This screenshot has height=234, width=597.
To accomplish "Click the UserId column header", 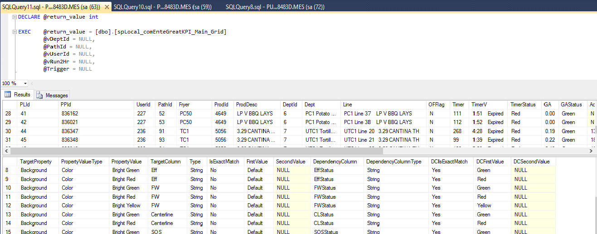I will point(145,105).
